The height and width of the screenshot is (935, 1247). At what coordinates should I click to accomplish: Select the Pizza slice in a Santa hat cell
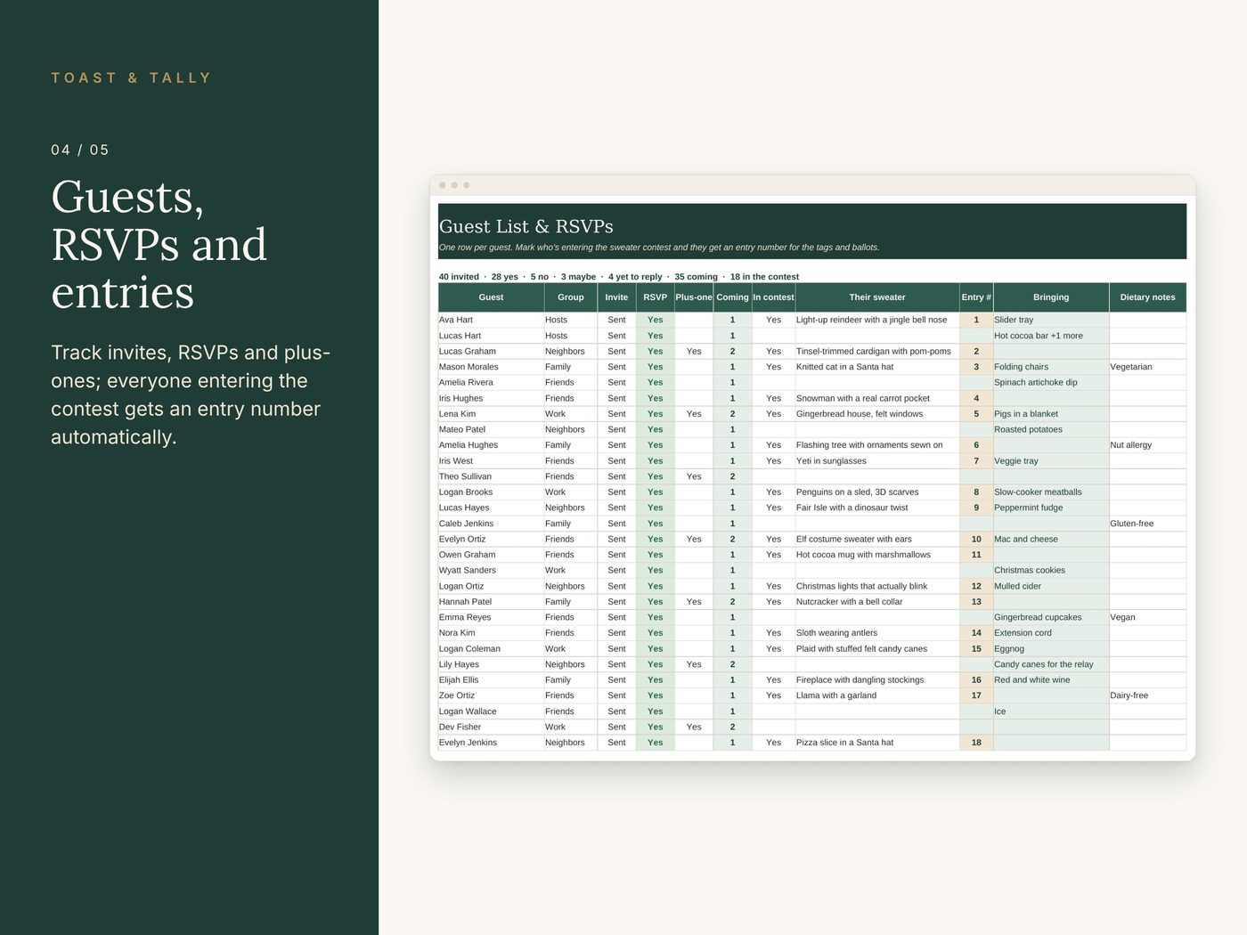coord(877,743)
